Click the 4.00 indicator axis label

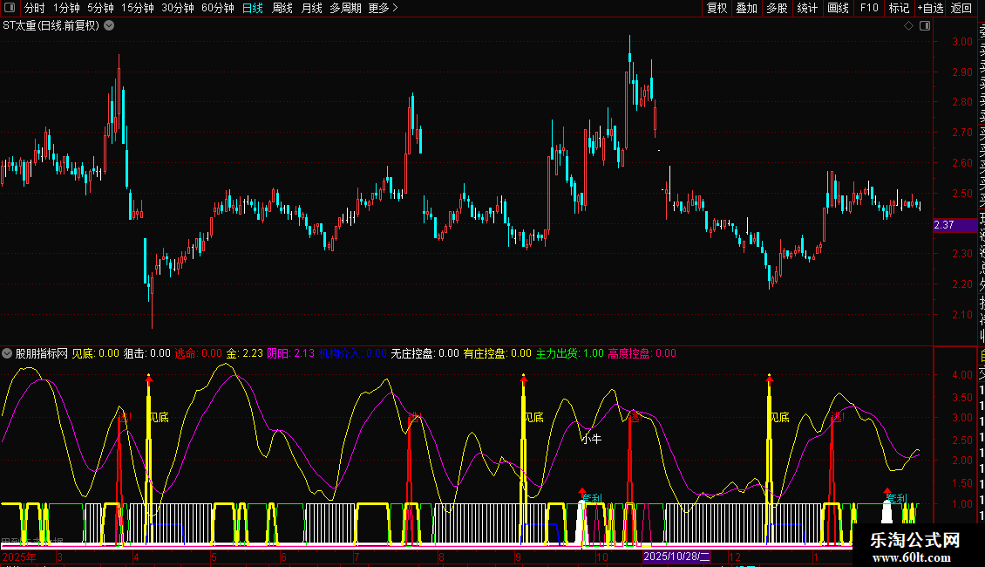point(962,374)
